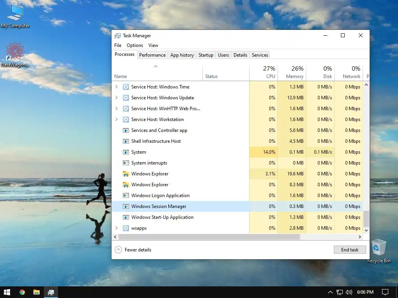Launch Chrome from the taskbar
This screenshot has width=398, height=298.
(x=22, y=292)
